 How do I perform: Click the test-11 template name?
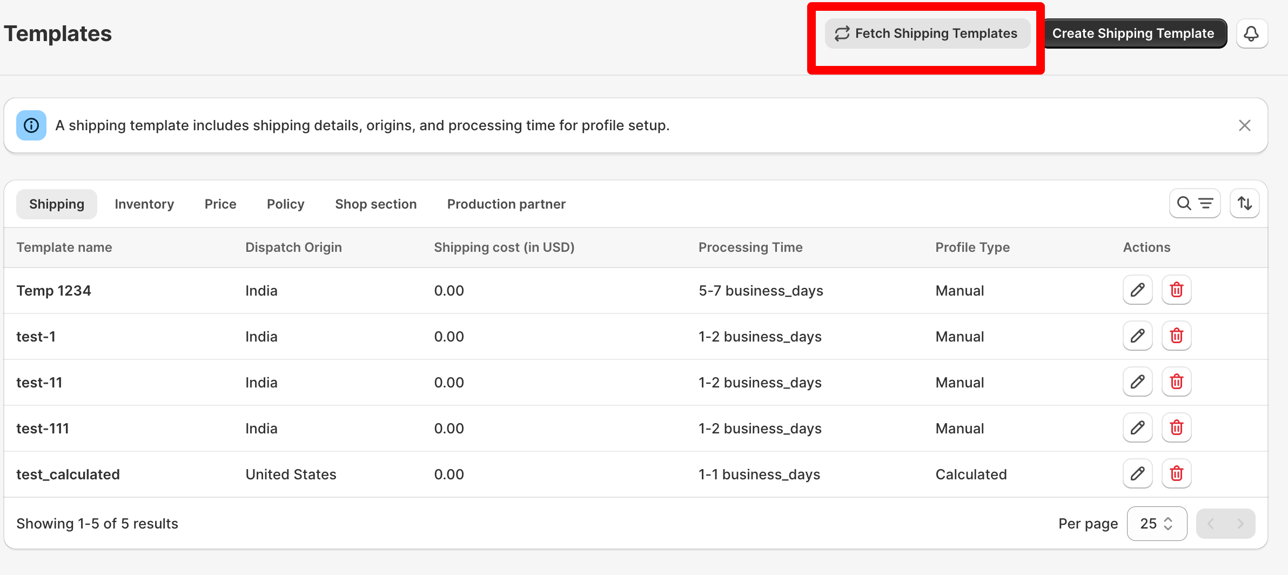tap(39, 383)
